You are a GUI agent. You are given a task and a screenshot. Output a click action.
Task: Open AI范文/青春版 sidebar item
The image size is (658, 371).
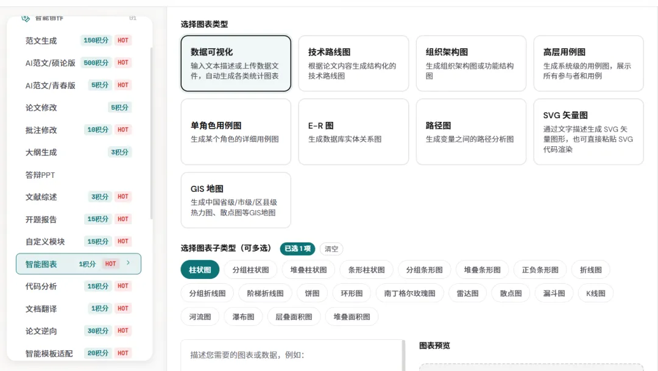click(x=79, y=85)
